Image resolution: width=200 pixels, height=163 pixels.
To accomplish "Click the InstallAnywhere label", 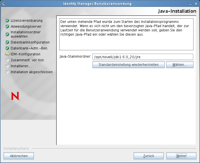I will pyautogui.click(x=16, y=149).
